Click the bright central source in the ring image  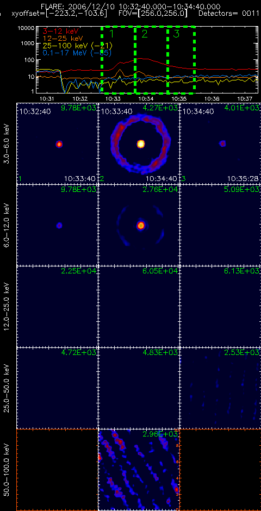pyautogui.click(x=141, y=144)
